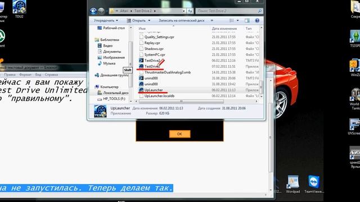
Task: Click Notepad text line ending "правильному"
Action: [35, 99]
